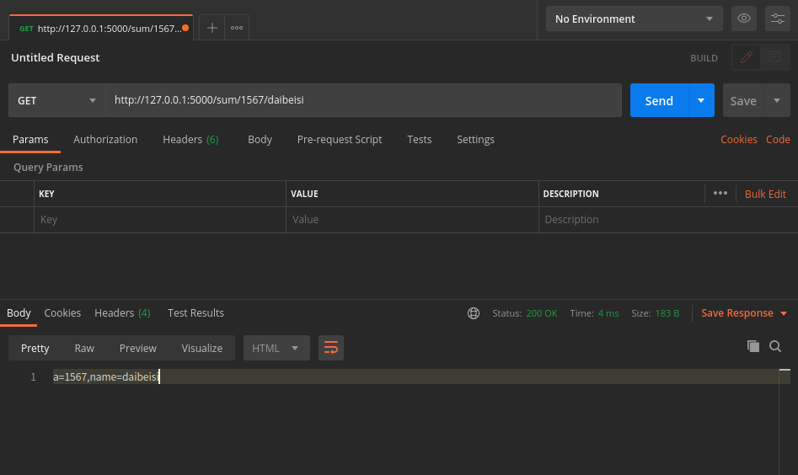Screen dimensions: 798x475
Task: Open the Tests tab
Action: [420, 139]
